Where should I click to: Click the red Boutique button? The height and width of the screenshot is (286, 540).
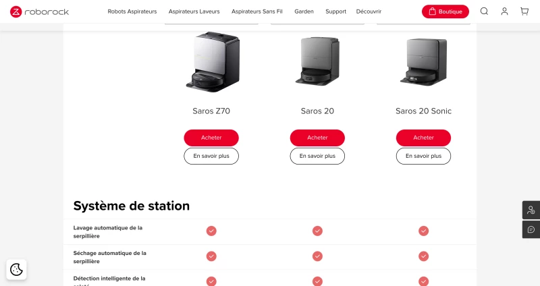click(446, 11)
